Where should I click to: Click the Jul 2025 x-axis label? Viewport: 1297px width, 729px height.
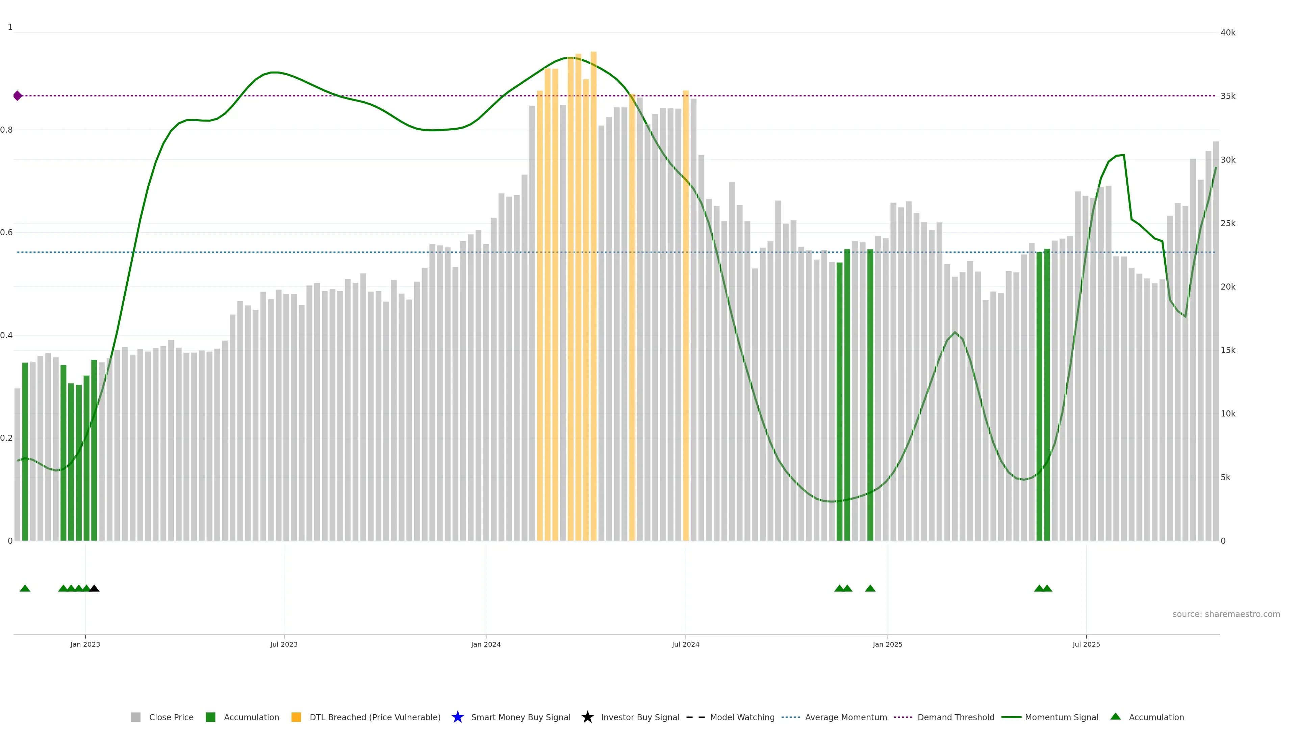coord(1086,644)
